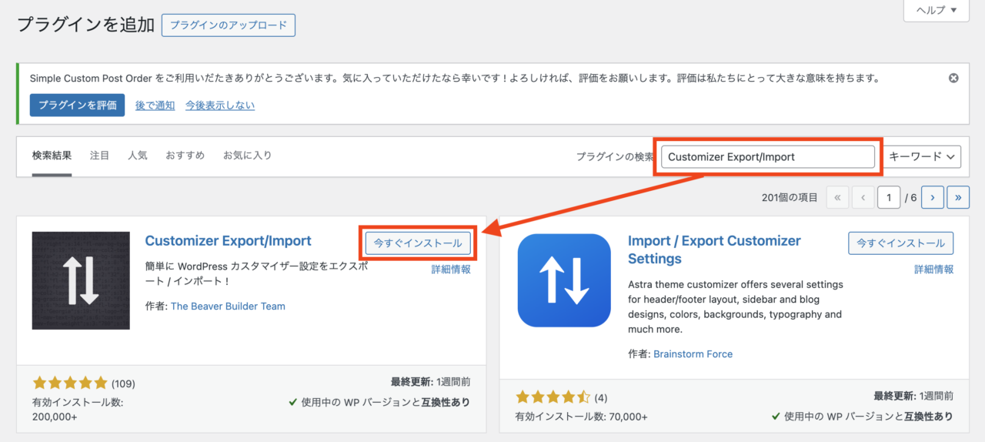The height and width of the screenshot is (442, 985).
Task: Open the Customizer Export/Import plugin thumbnail
Action: tap(81, 280)
